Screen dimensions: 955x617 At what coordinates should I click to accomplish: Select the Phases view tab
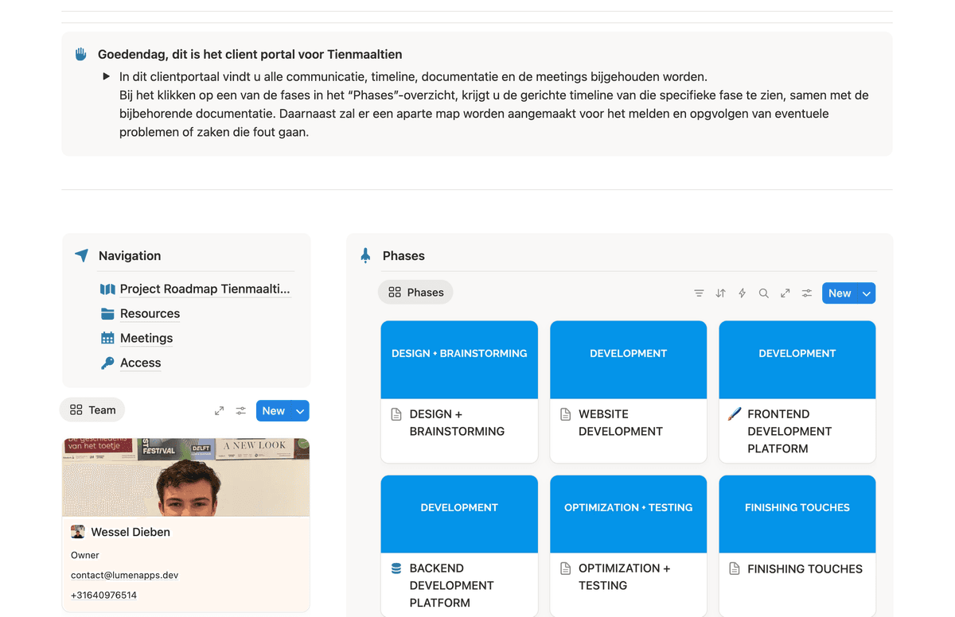pos(415,293)
